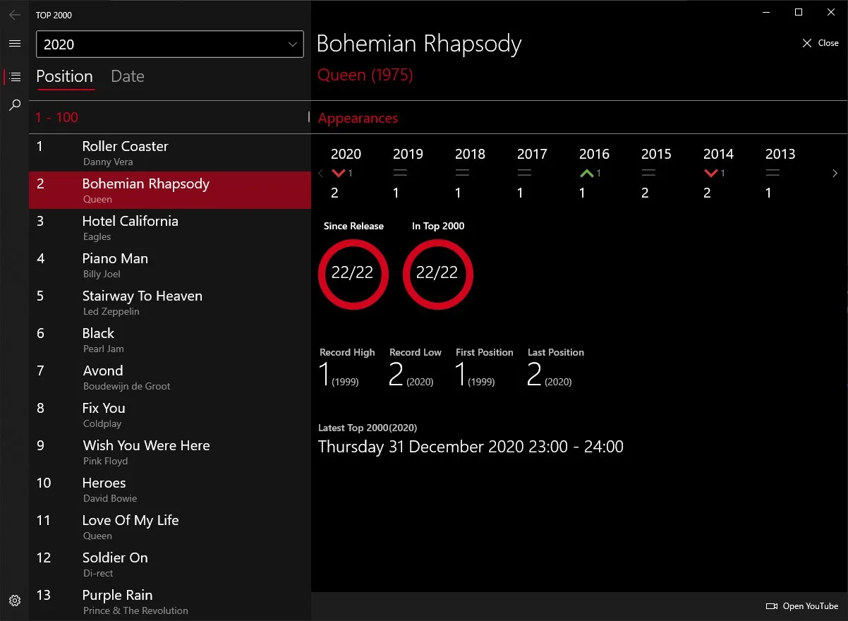Image resolution: width=848 pixels, height=621 pixels.
Task: Click the Last Position value
Action: coord(550,374)
